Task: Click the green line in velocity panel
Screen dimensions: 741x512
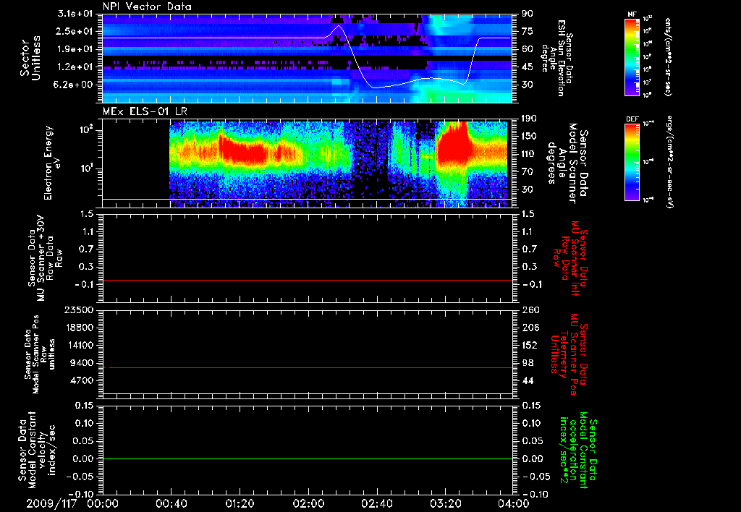Action: pos(308,458)
